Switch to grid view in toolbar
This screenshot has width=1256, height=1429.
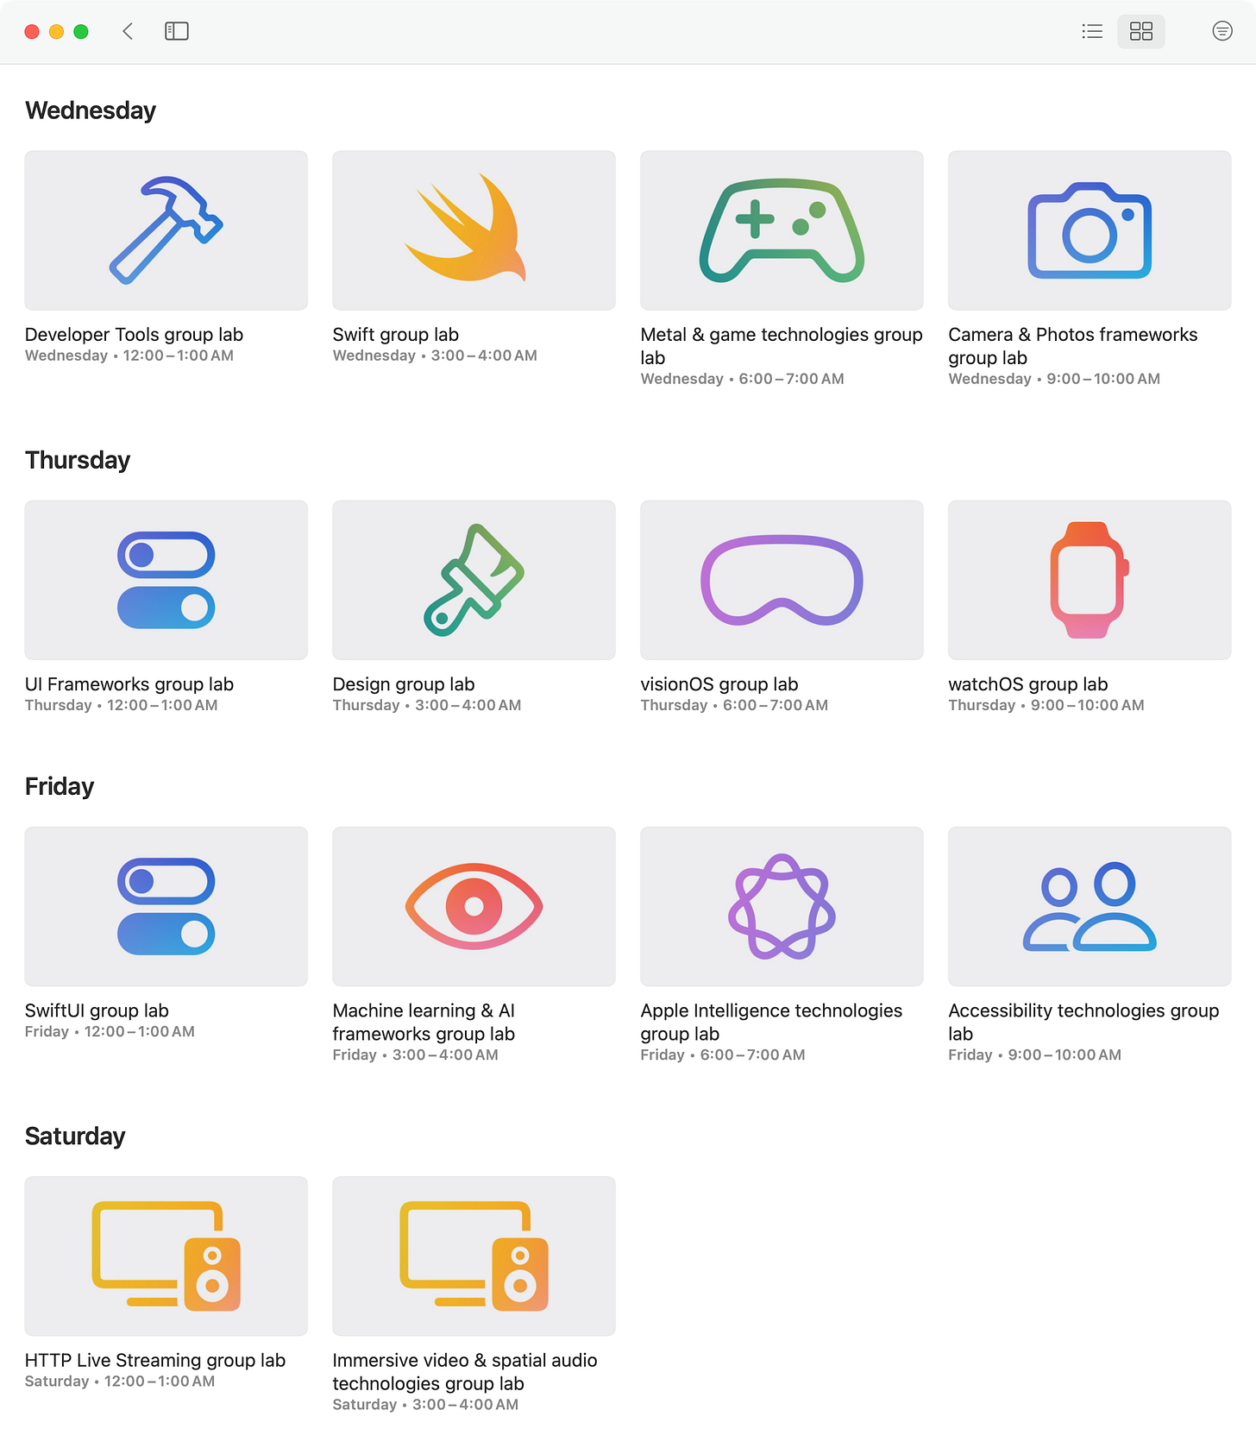click(1141, 32)
